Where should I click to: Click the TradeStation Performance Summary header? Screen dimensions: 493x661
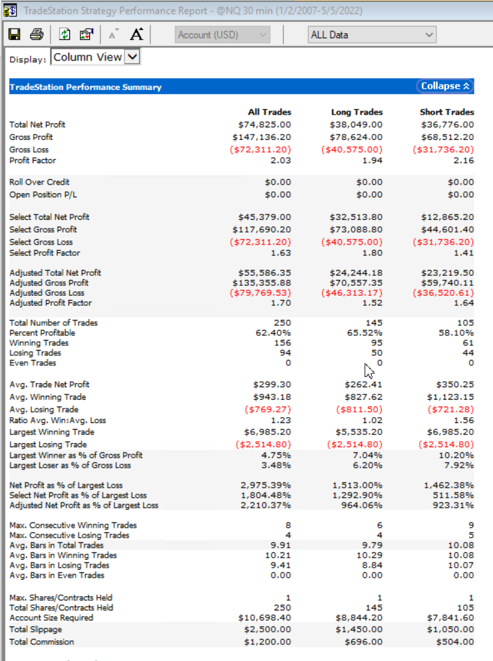85,87
